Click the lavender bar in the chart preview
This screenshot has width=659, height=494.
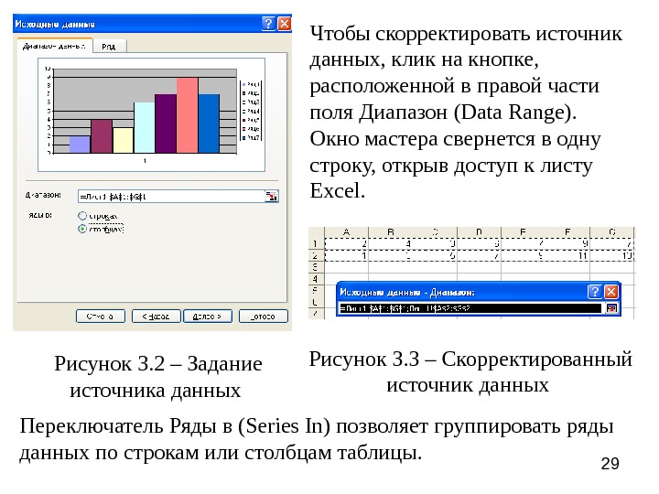pos(80,145)
